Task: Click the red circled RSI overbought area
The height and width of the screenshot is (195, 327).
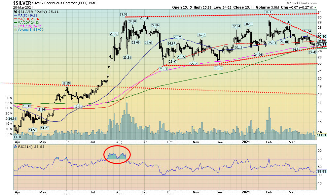Action: click(x=117, y=154)
